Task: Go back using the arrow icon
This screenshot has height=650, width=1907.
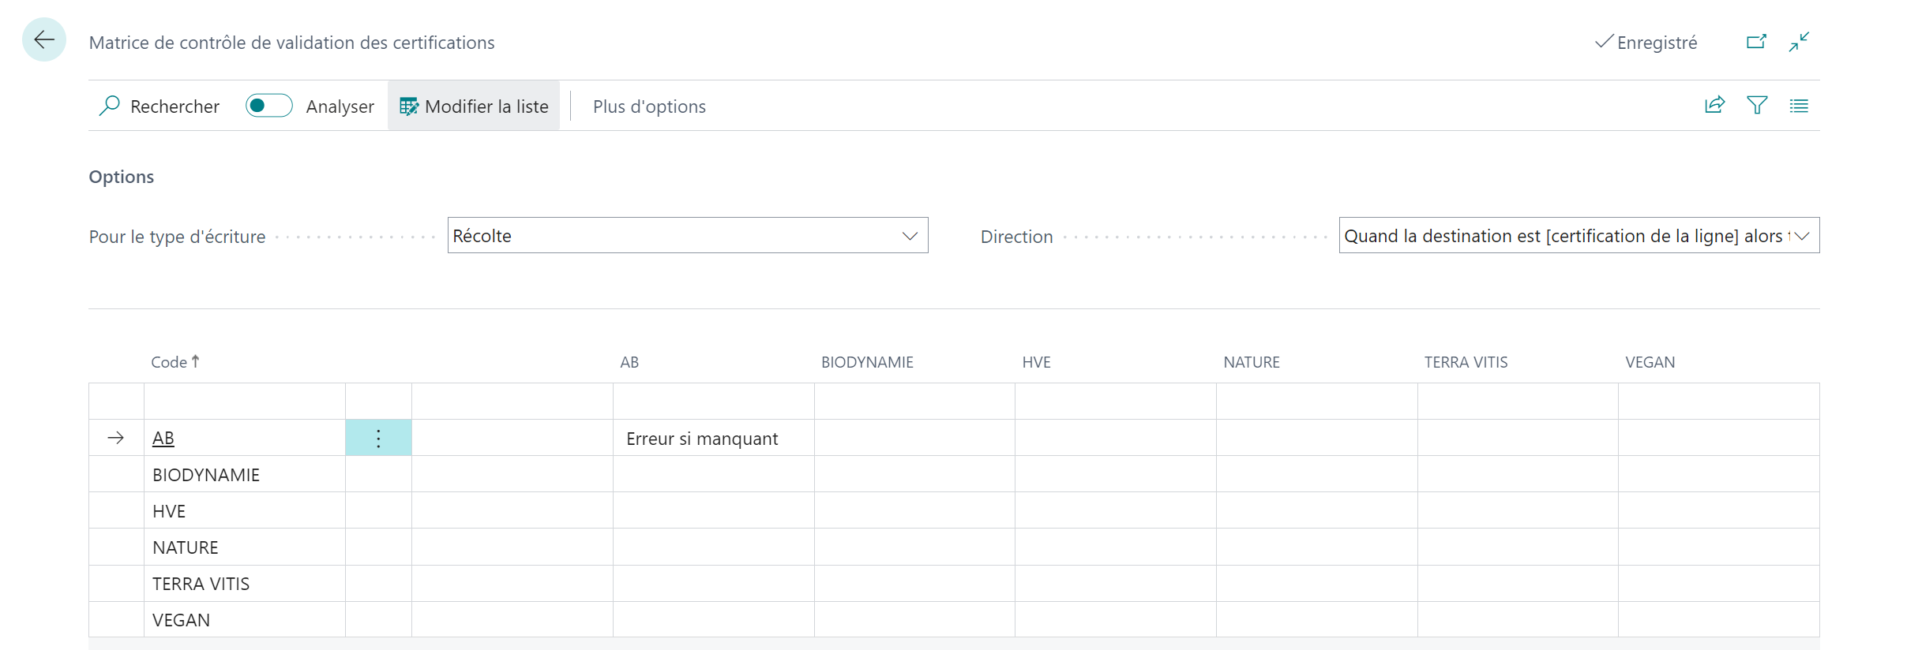Action: [44, 39]
